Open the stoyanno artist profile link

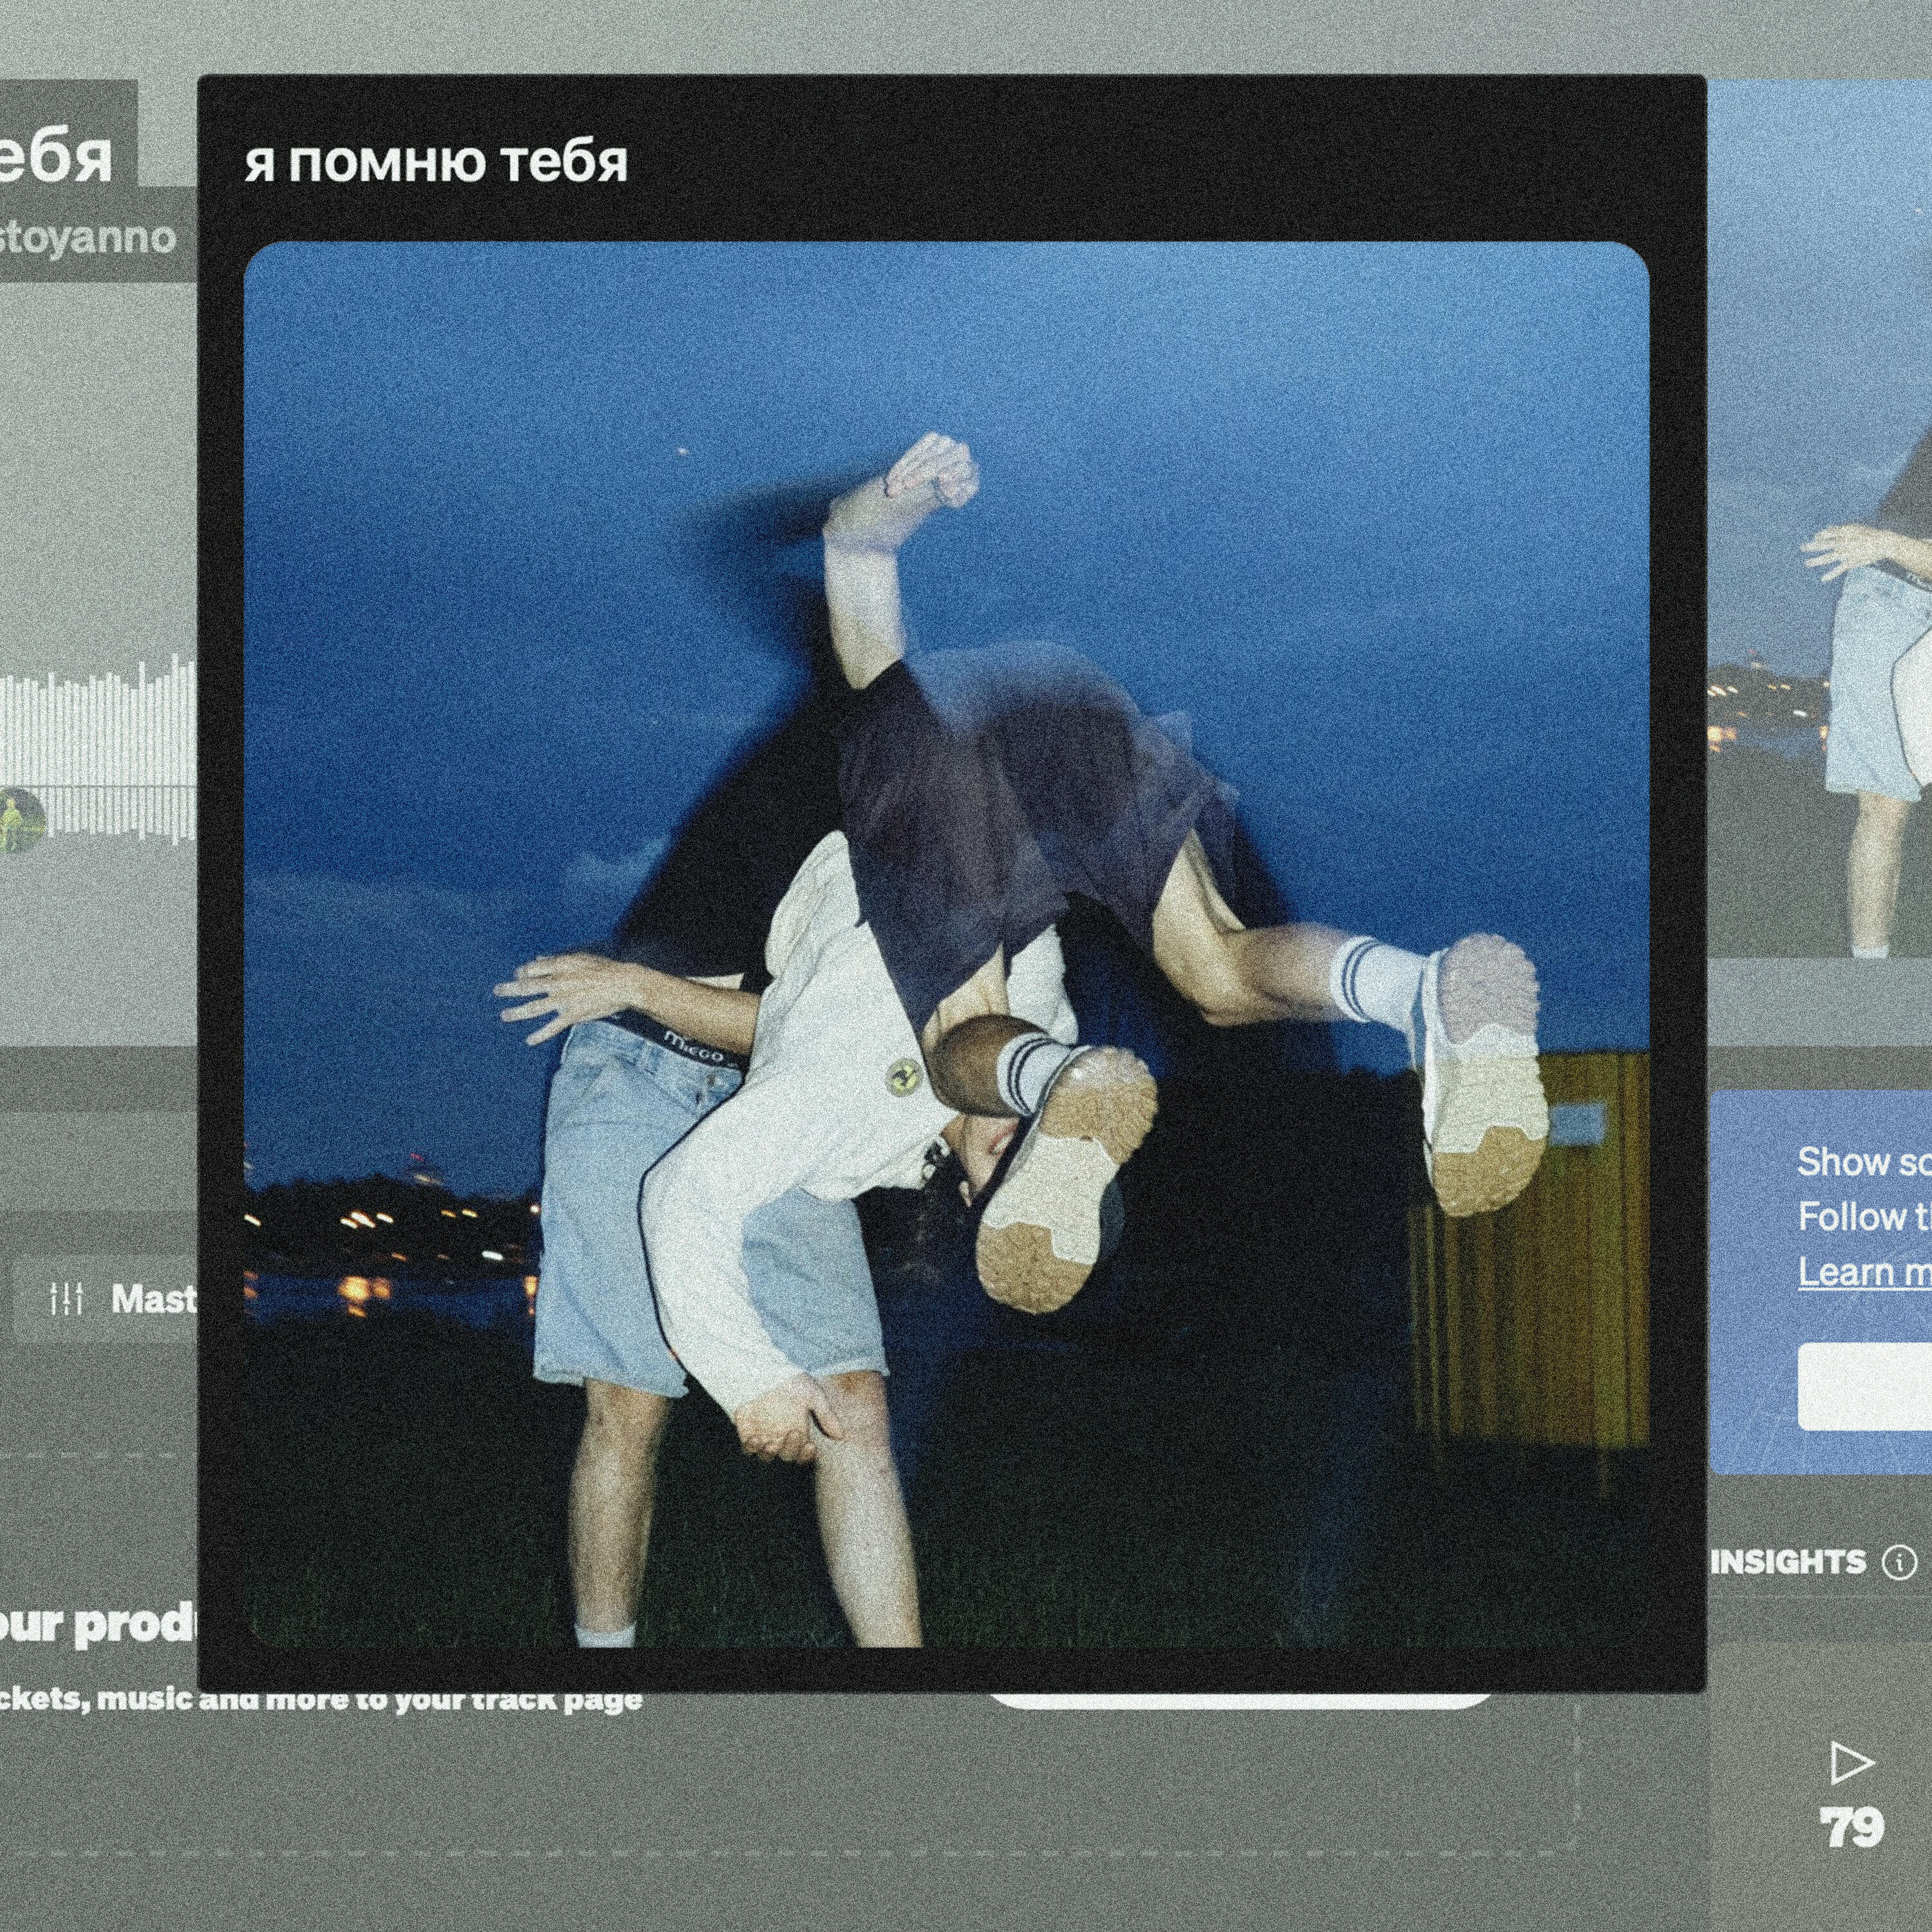click(87, 238)
